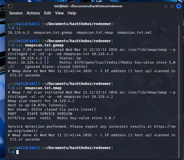This screenshot has width=184, height=160.
Task: Click the 10.129.4.2 directory name in ls output
Action: point(19,32)
